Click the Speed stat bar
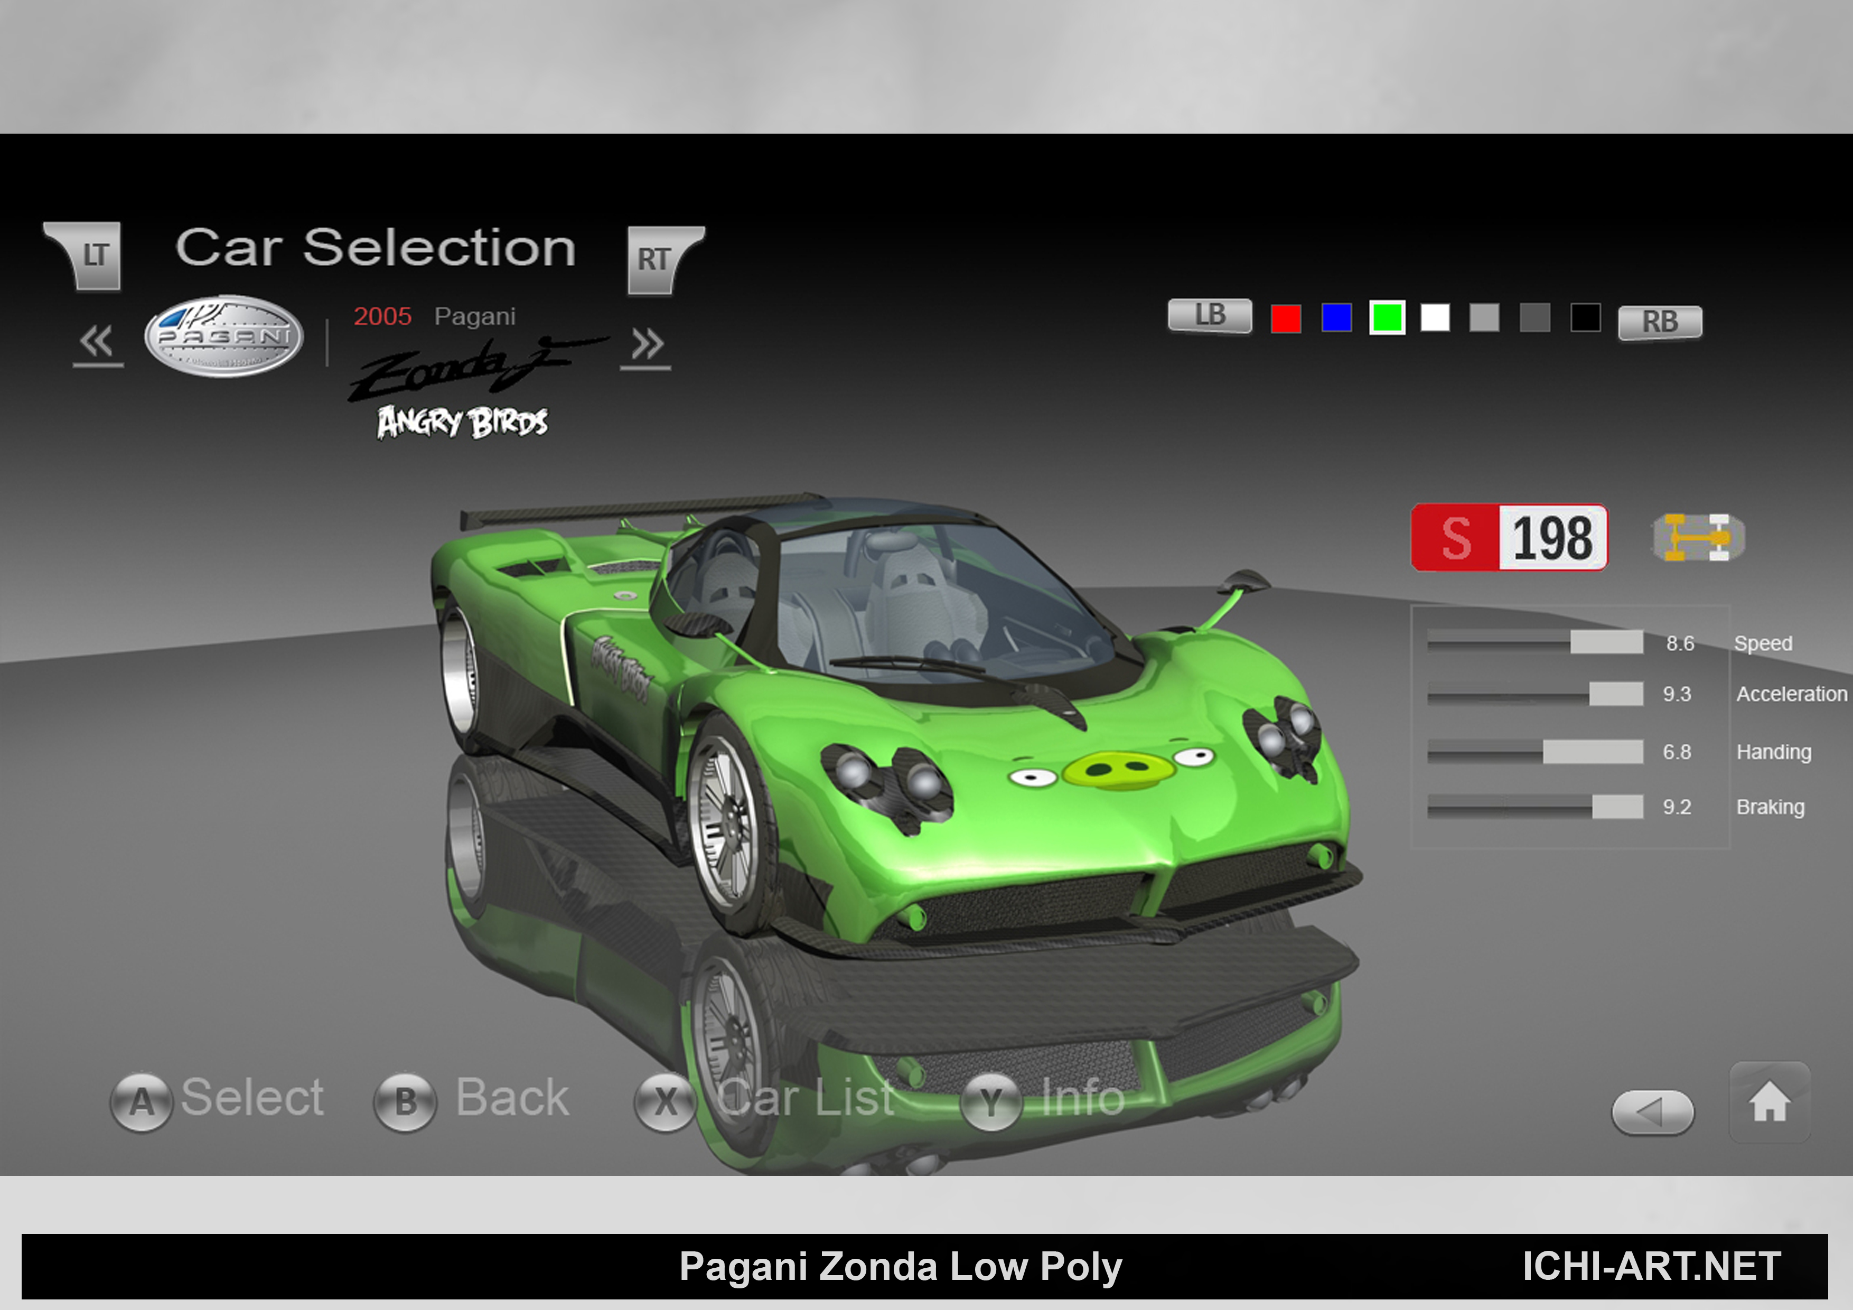Screen dimensions: 1853x1310 (1534, 642)
